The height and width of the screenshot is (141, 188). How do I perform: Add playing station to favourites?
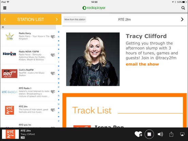138,134
